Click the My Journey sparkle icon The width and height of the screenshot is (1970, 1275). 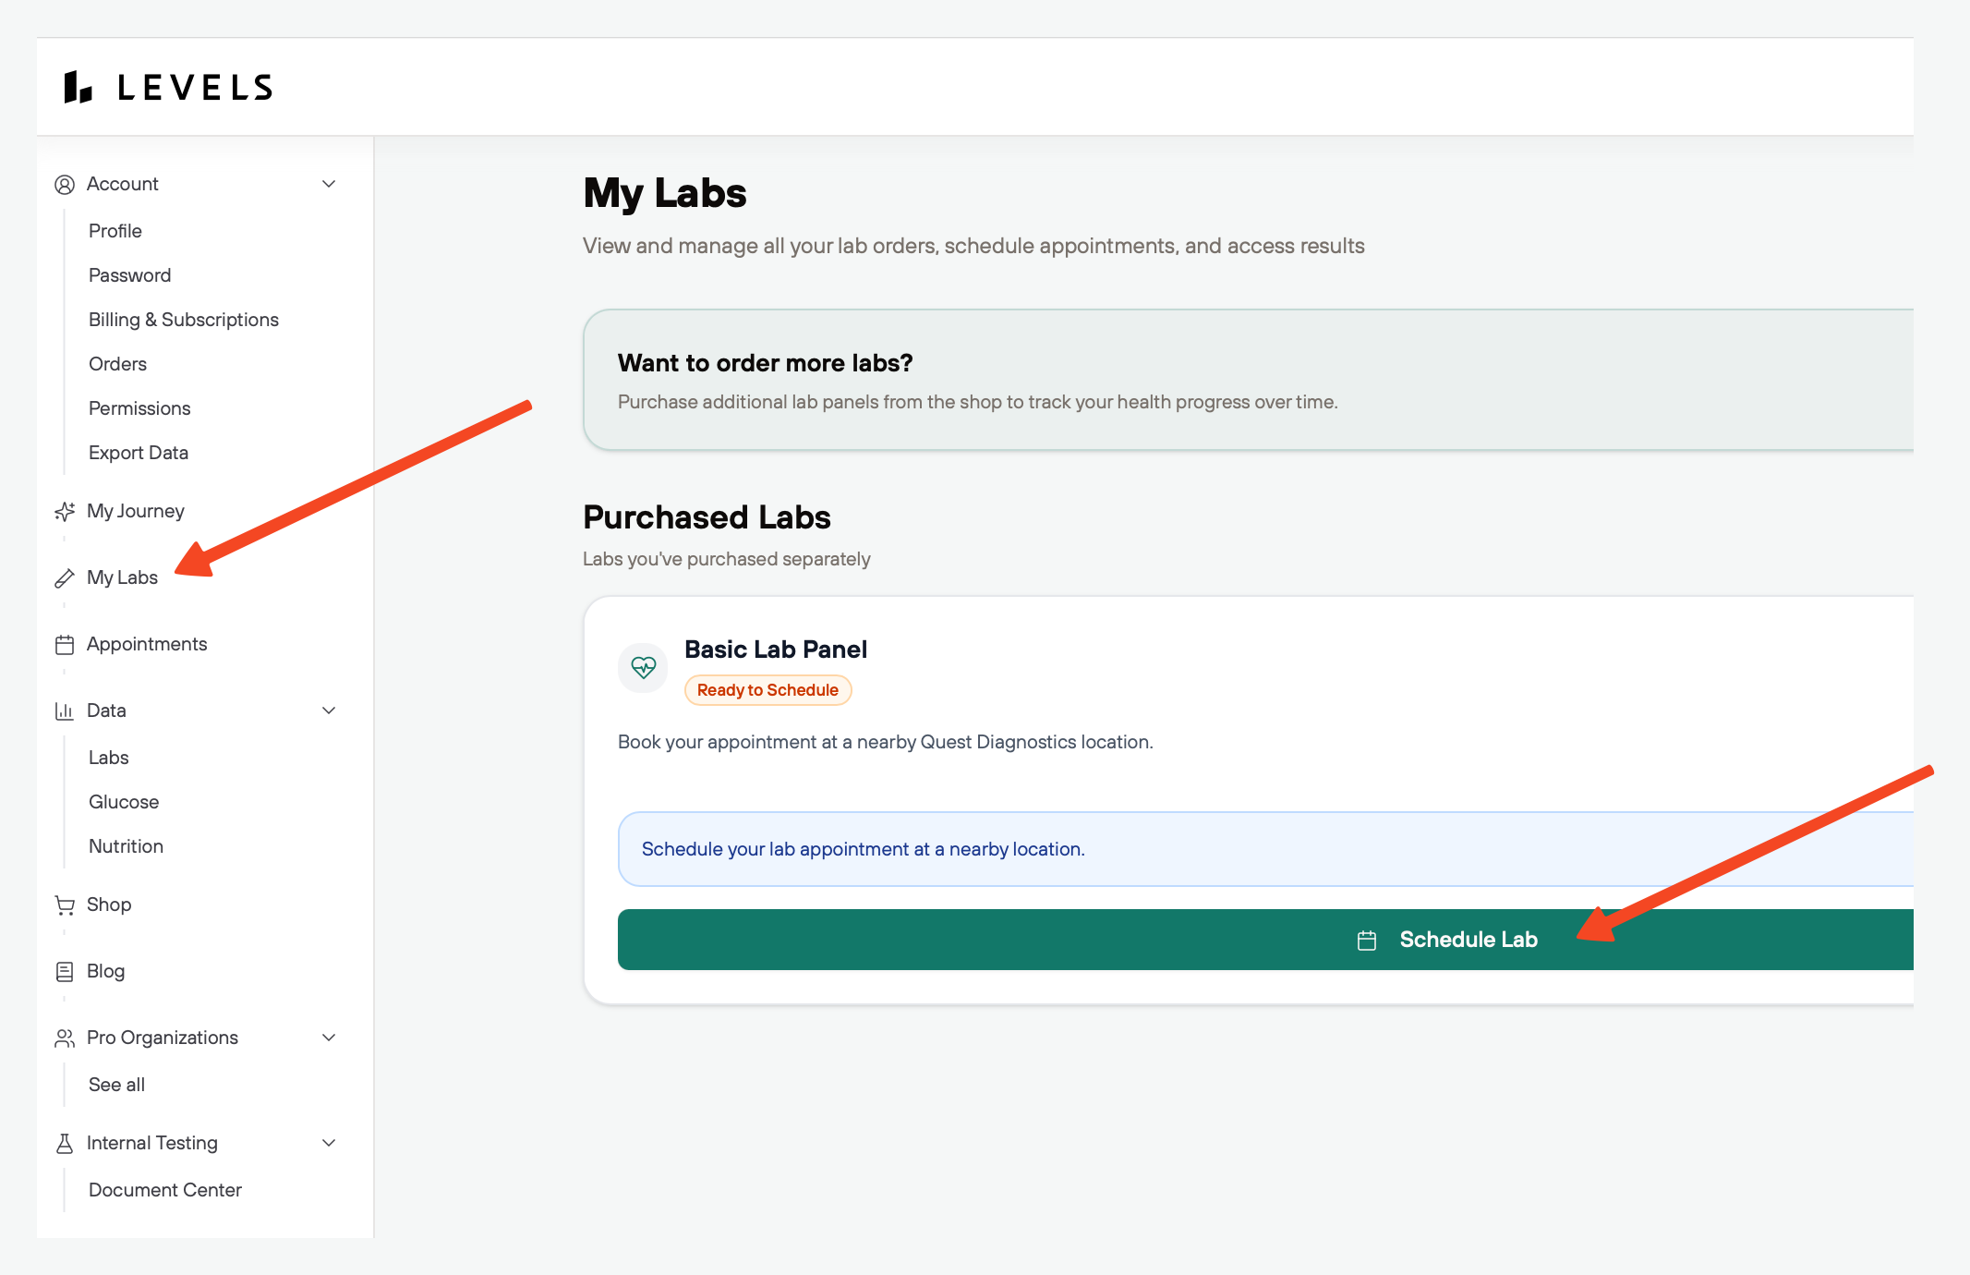(x=65, y=512)
